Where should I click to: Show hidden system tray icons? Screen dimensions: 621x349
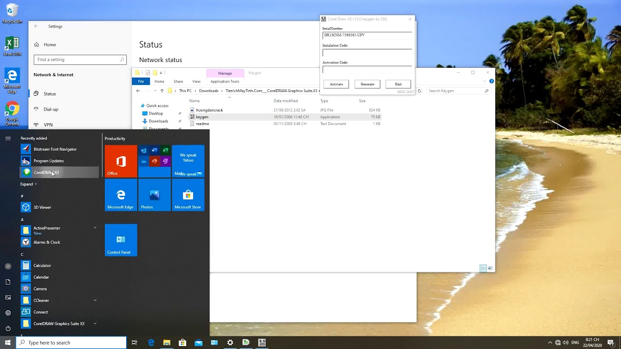click(550, 343)
